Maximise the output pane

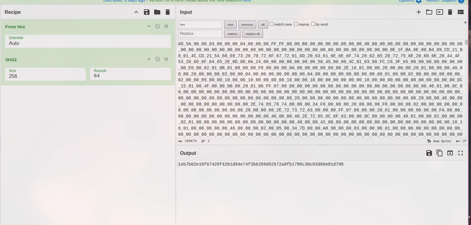pyautogui.click(x=461, y=153)
